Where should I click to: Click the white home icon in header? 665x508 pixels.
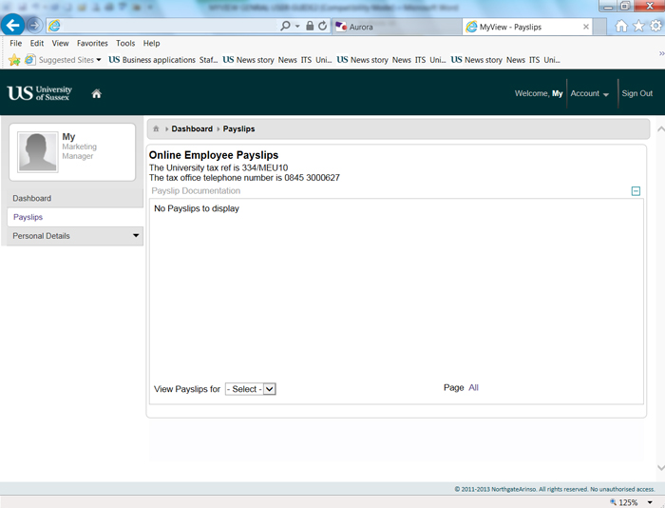click(97, 93)
